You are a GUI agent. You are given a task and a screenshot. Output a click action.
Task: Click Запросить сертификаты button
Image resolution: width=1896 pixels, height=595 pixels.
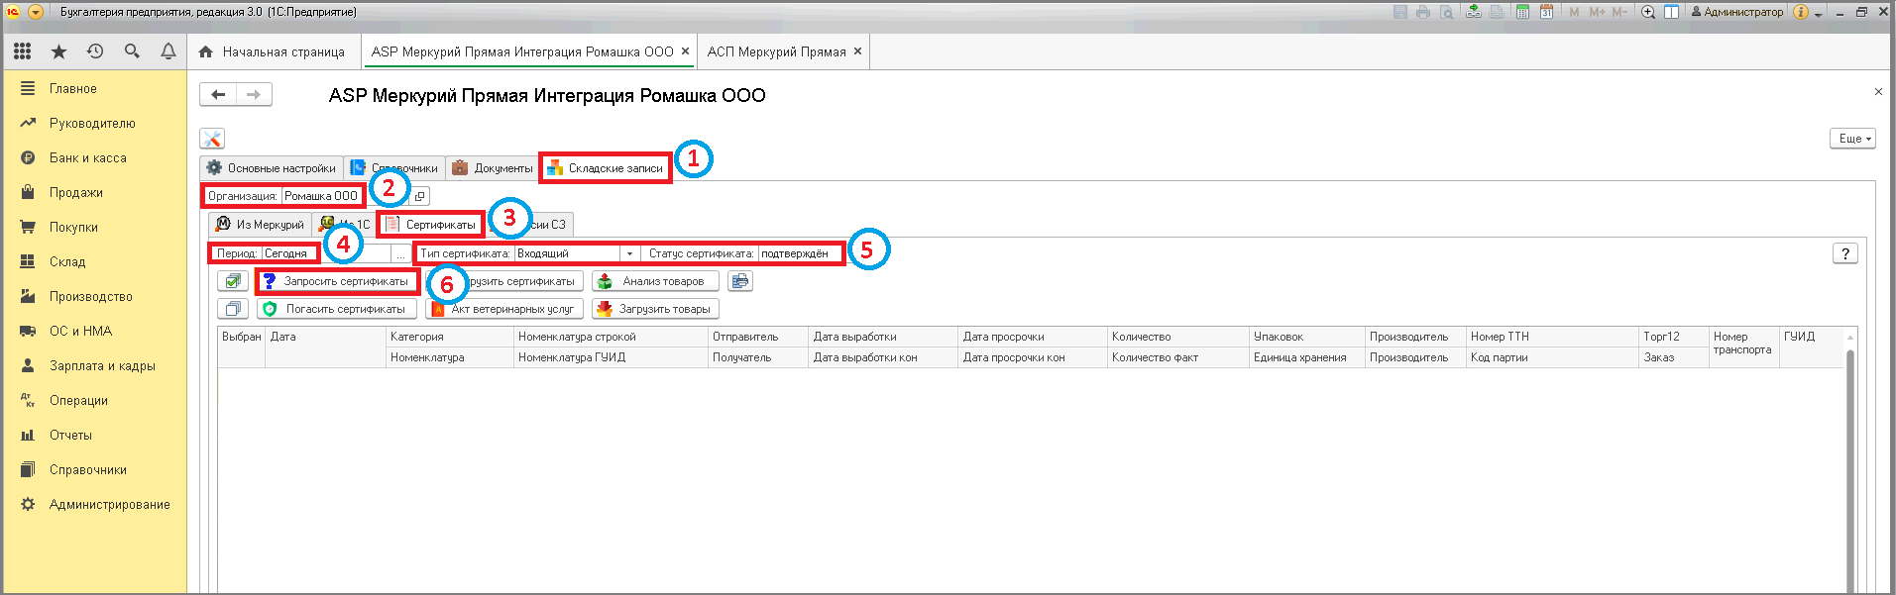point(337,281)
